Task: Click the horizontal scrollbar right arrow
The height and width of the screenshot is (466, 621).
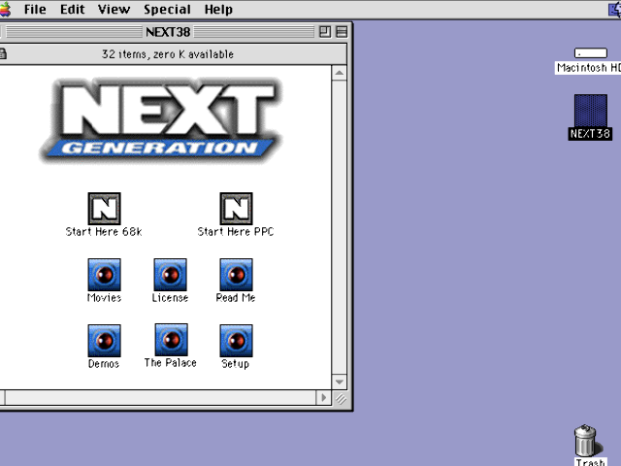Action: click(323, 397)
